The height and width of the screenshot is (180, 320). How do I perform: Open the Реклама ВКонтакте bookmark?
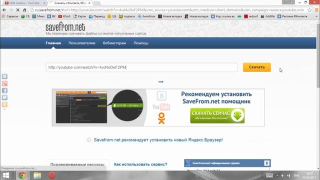[292, 16]
